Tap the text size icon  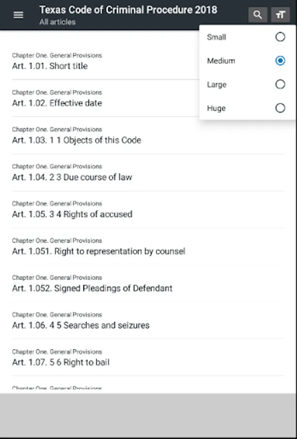280,15
